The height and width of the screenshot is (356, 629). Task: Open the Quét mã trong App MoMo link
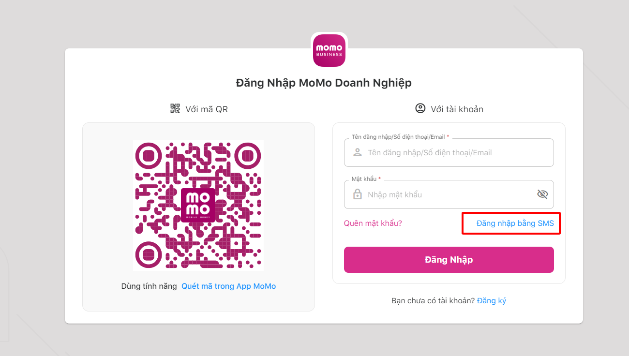(228, 286)
